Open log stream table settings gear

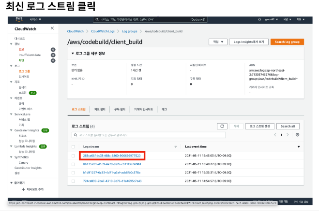297,135
